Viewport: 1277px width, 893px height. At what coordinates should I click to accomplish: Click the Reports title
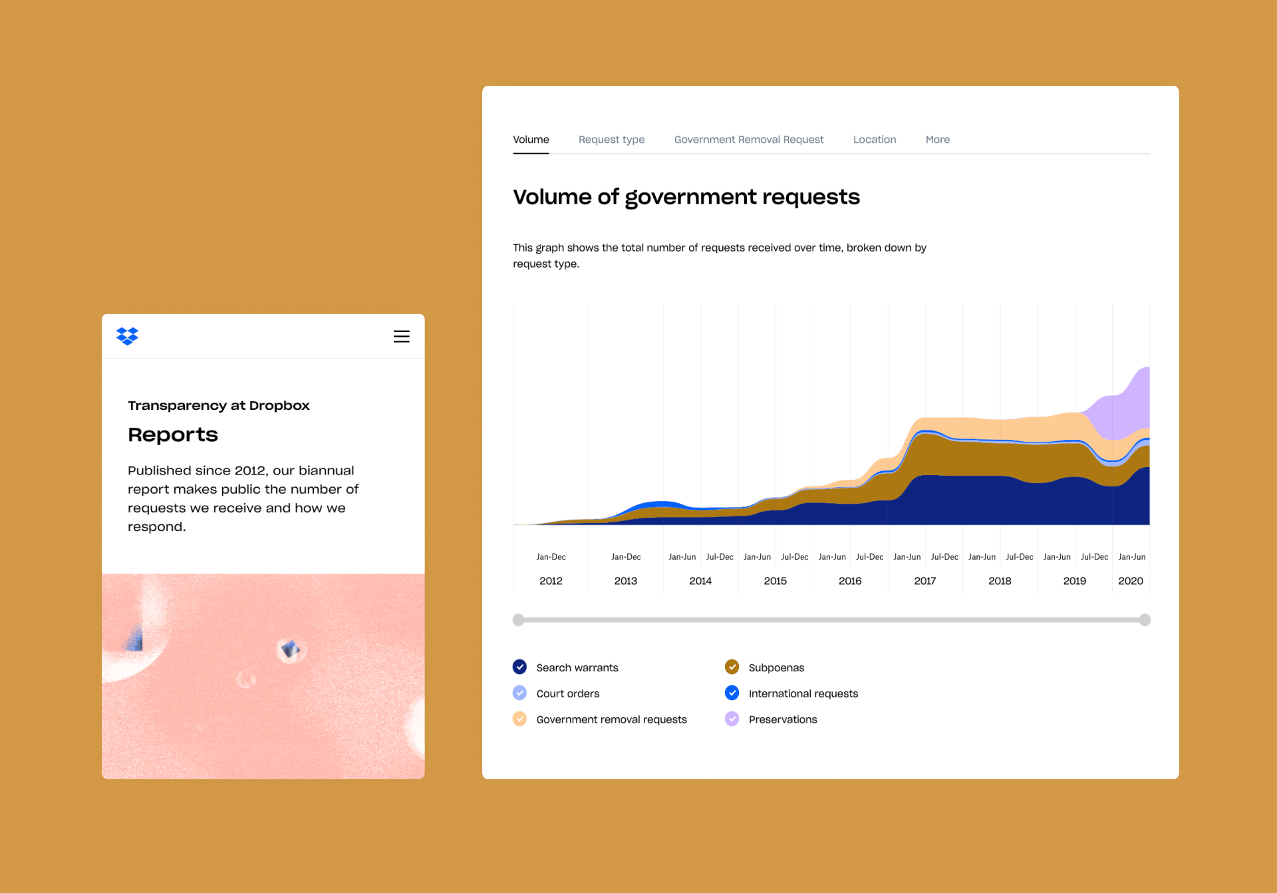[173, 435]
